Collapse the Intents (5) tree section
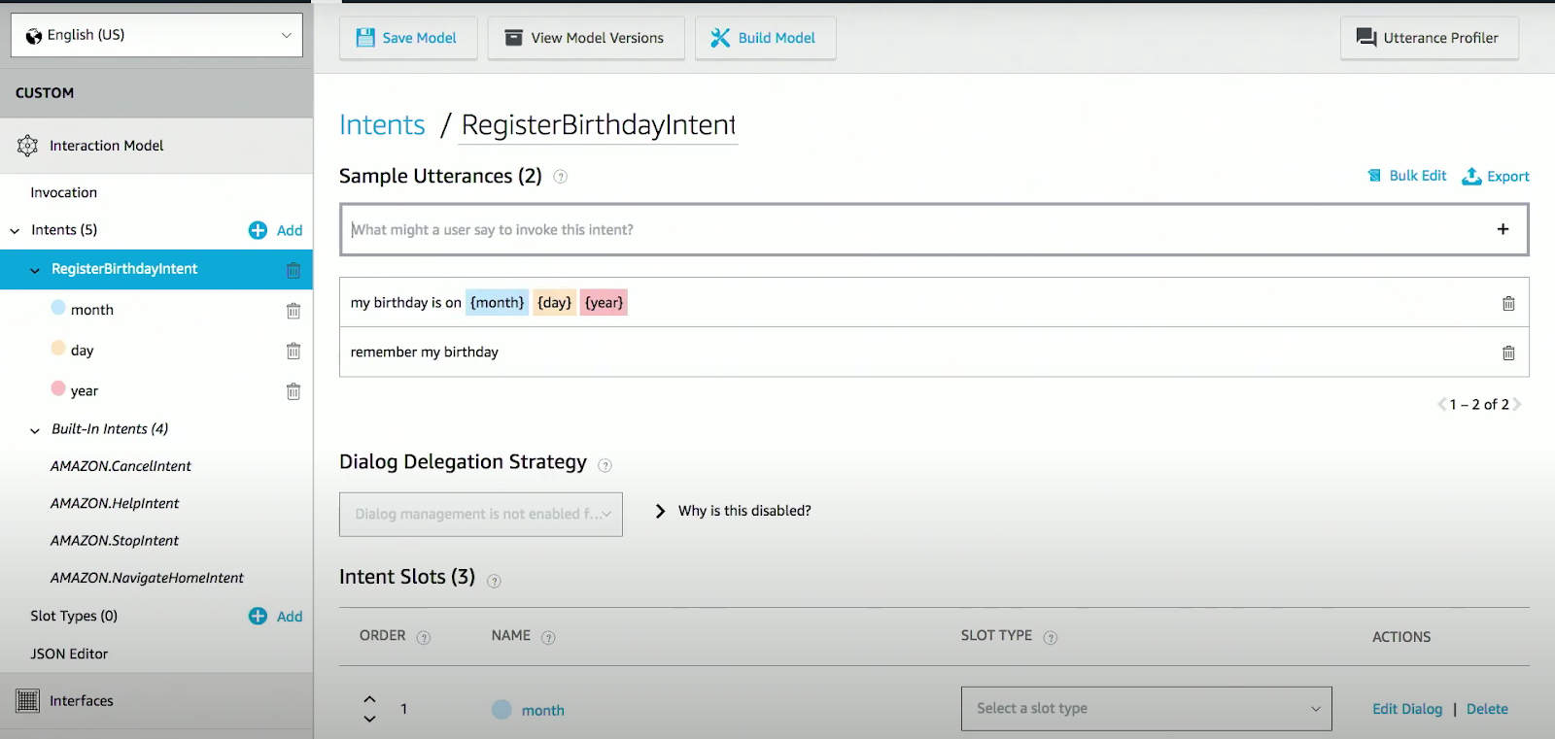 15,231
